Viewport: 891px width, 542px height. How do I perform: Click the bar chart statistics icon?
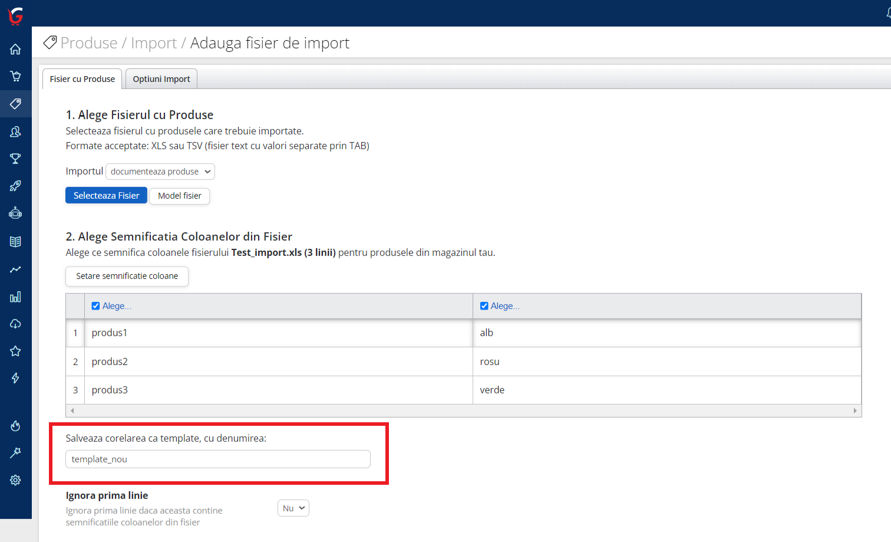point(15,297)
